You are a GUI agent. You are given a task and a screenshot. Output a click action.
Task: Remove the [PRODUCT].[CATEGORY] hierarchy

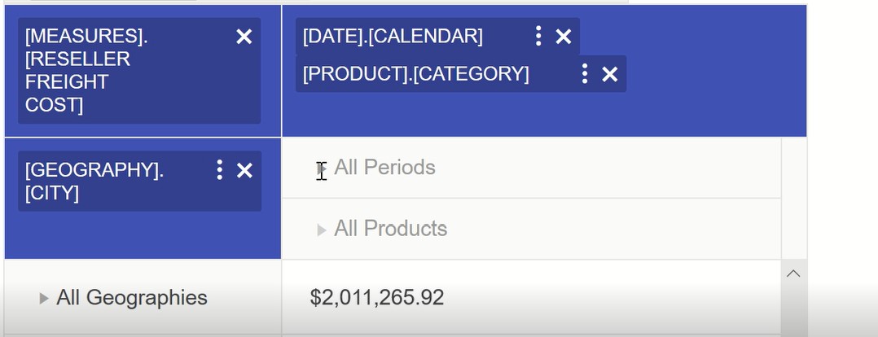(610, 75)
